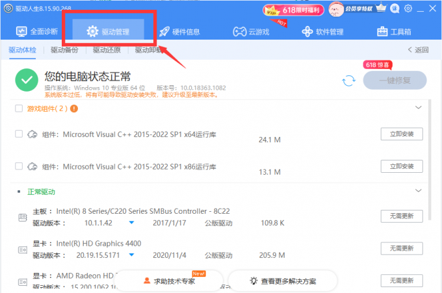Image resolution: width=442 pixels, height=293 pixels.
Task: Check the Visual C++ x86运行库 checkbox
Action: 19,166
